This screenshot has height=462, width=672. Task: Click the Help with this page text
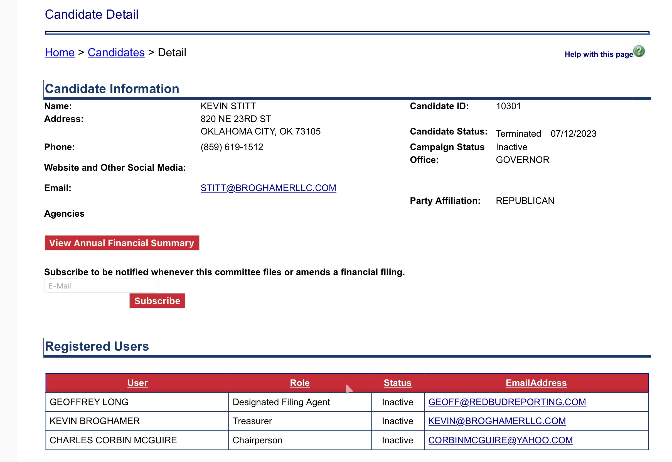point(599,54)
